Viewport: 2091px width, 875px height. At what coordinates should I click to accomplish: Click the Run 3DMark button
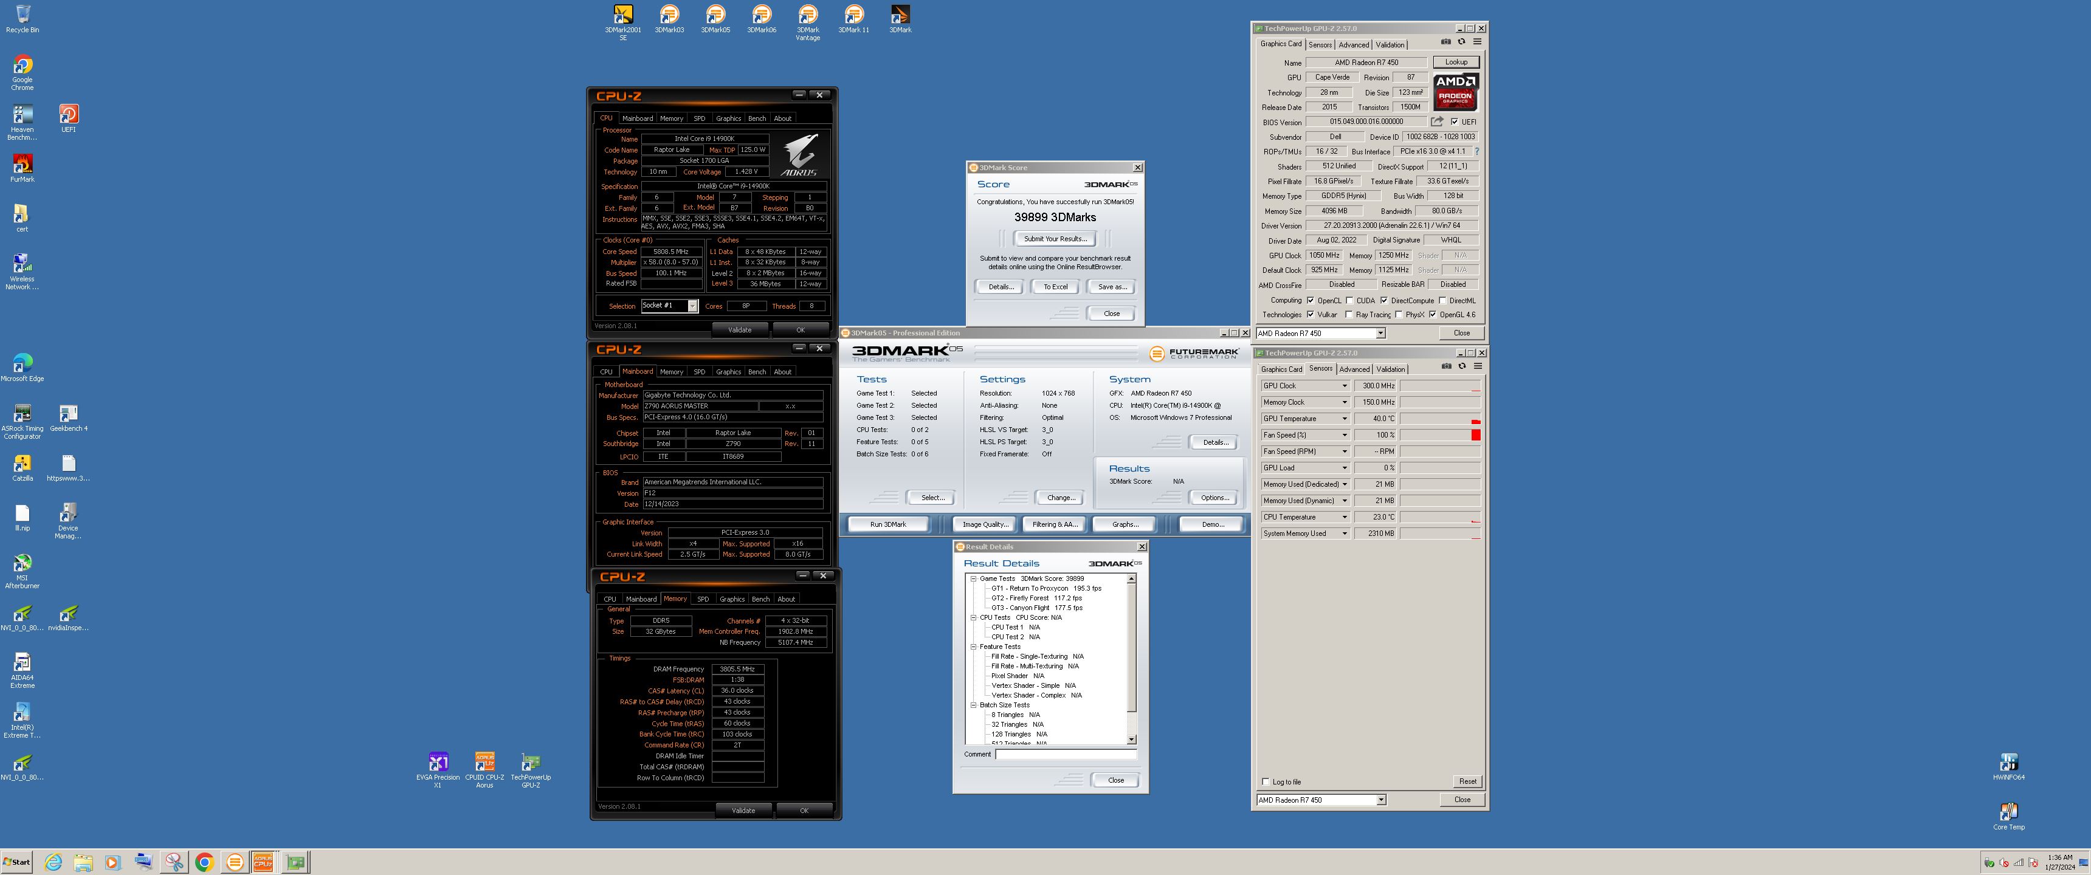pos(888,524)
